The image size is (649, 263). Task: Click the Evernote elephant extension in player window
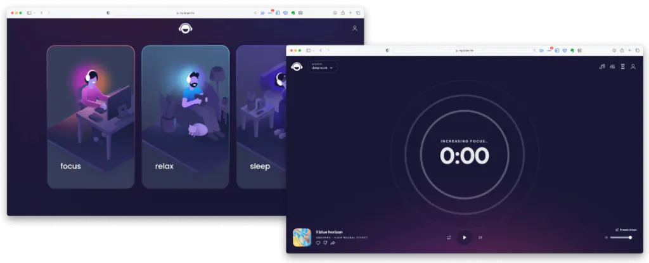(x=572, y=50)
